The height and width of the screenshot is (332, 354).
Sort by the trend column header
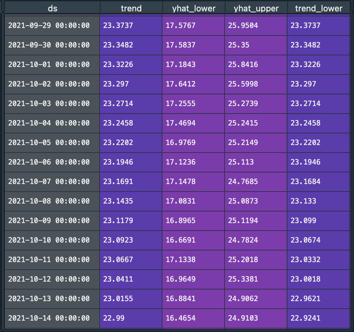pyautogui.click(x=131, y=8)
